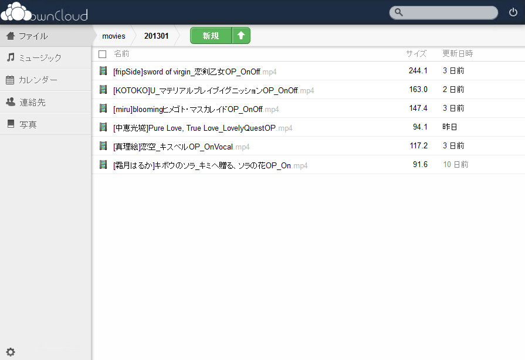Click the 10 日前 modified date

[x=456, y=164]
